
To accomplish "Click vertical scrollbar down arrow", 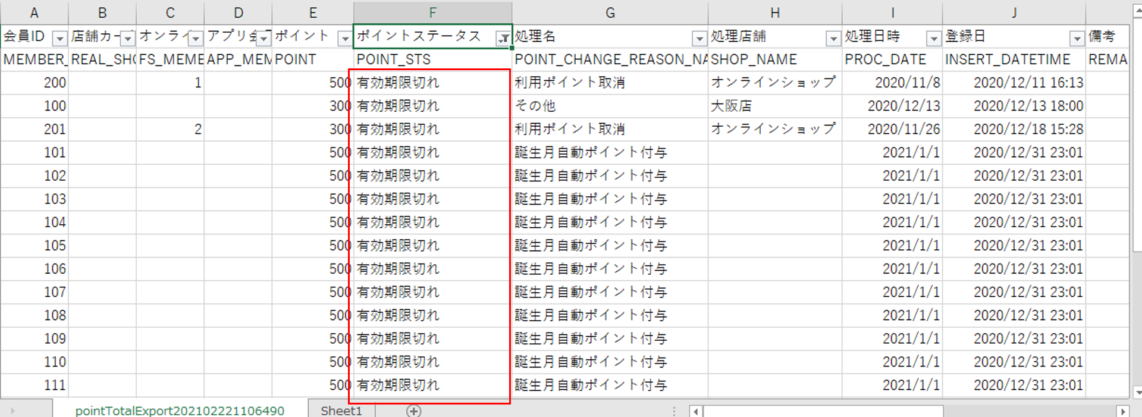I will point(1136,392).
